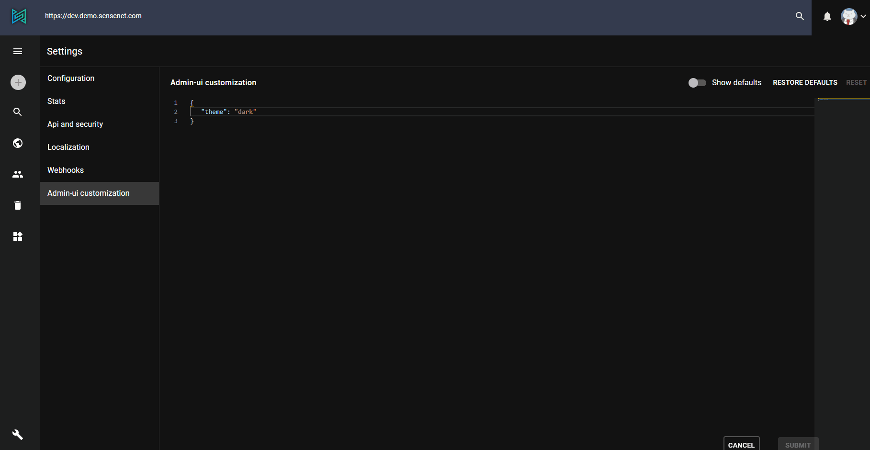Click line number 3 in editor gutter
The image size is (870, 450).
click(176, 121)
